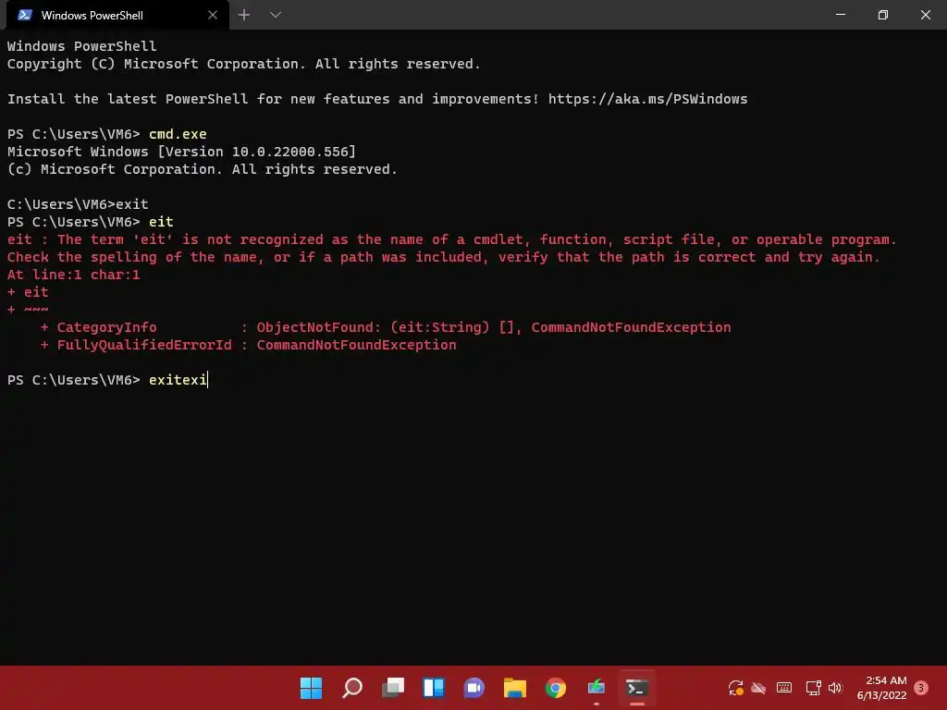Click the 'CommandNotFoundException' text on FullyQualifiedErrorId line
947x710 pixels.
click(356, 345)
